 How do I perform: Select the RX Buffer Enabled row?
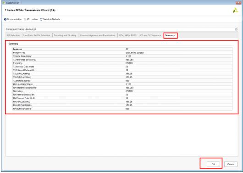tap(122, 109)
